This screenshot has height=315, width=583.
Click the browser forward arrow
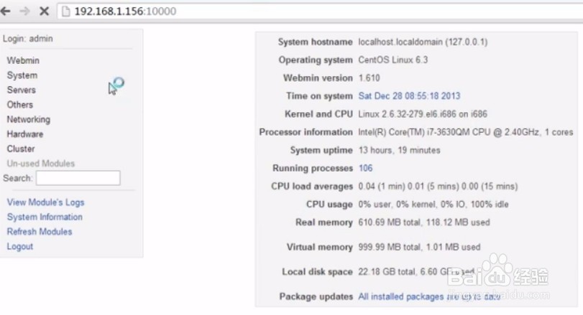pos(24,11)
